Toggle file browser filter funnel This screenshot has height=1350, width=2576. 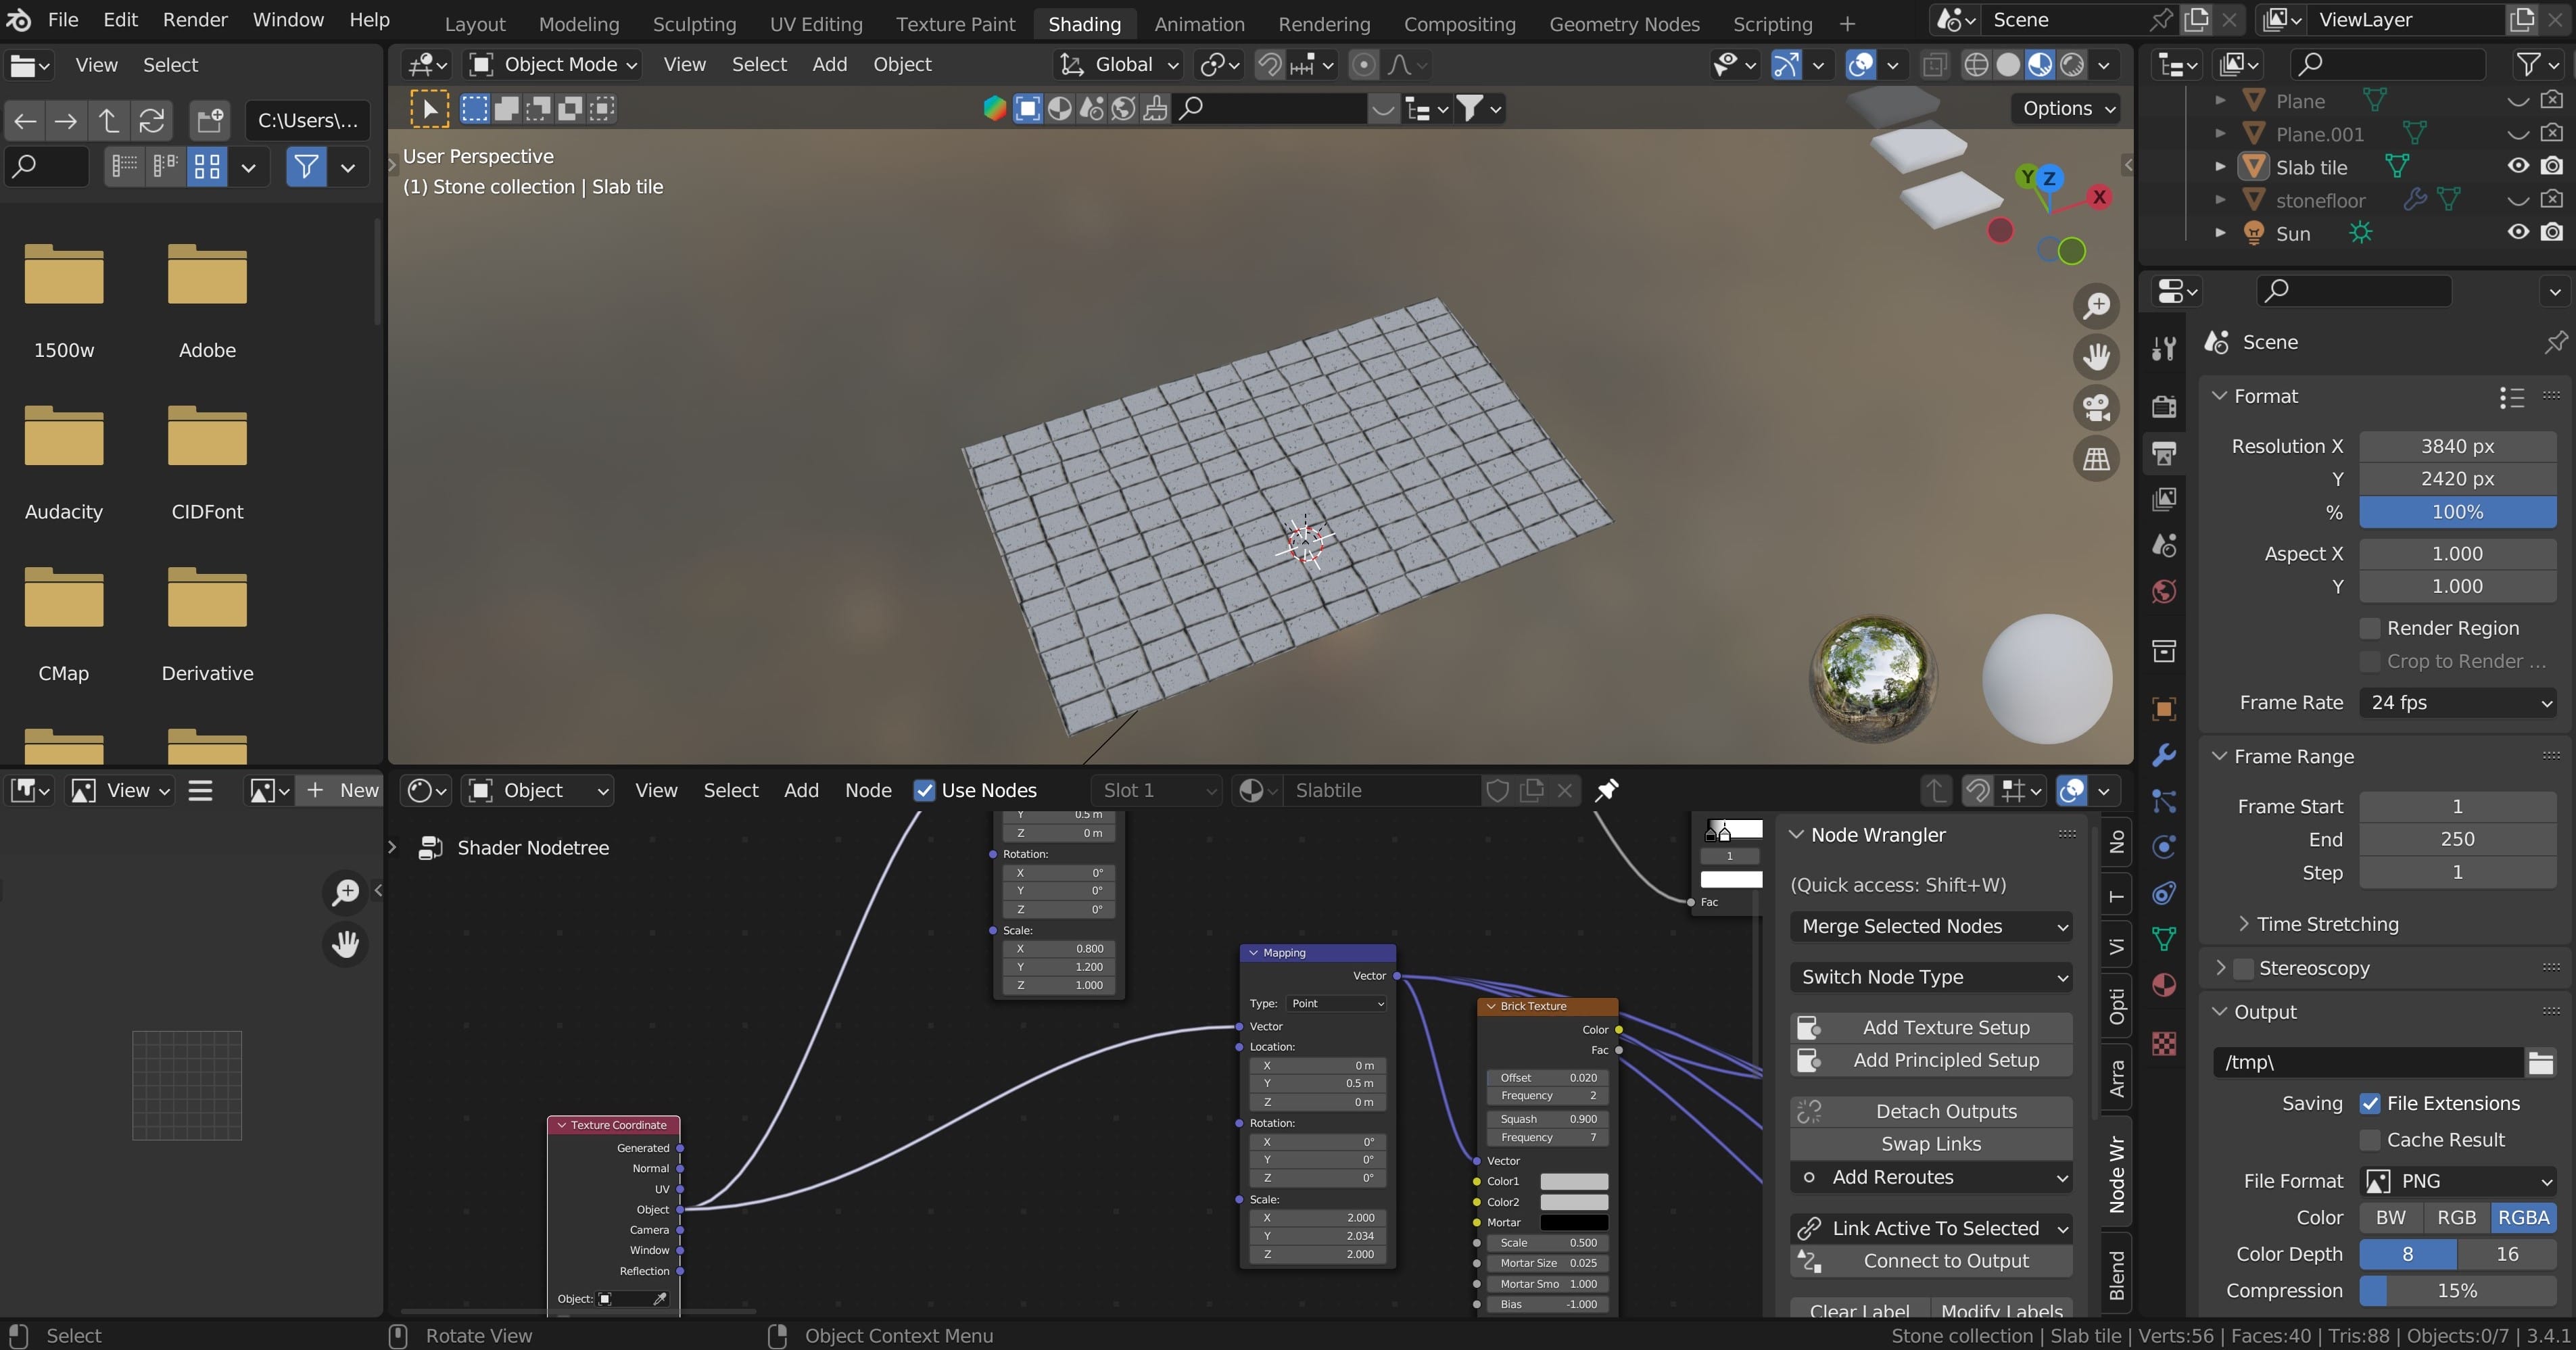306,167
